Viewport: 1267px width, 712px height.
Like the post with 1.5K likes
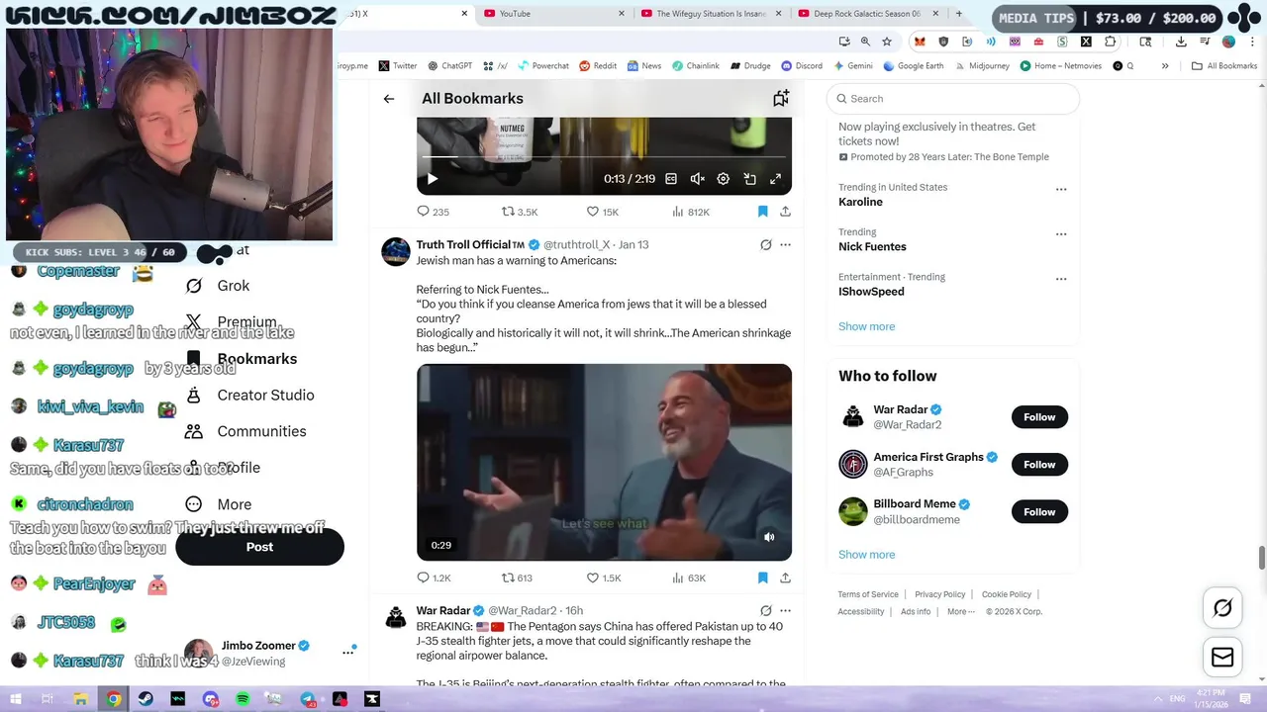(604, 578)
